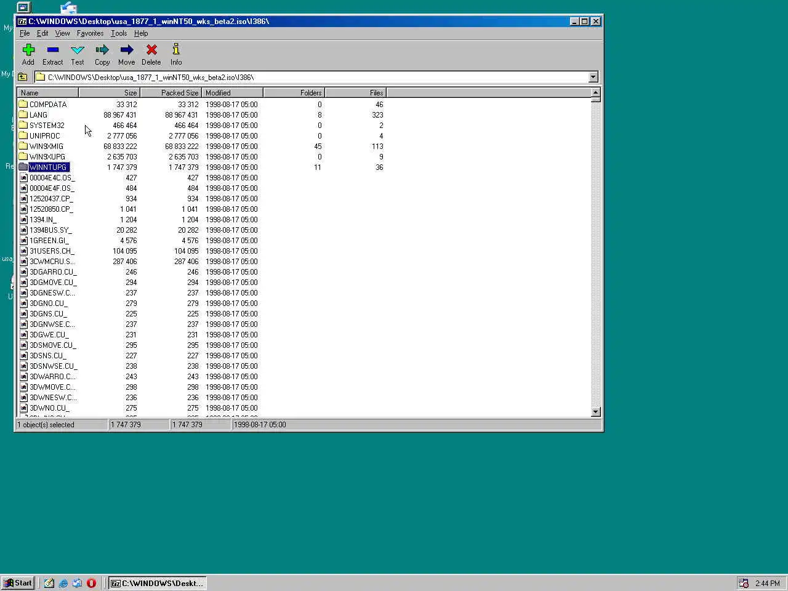788x591 pixels.
Task: Sort by the Name column header
Action: pos(48,93)
